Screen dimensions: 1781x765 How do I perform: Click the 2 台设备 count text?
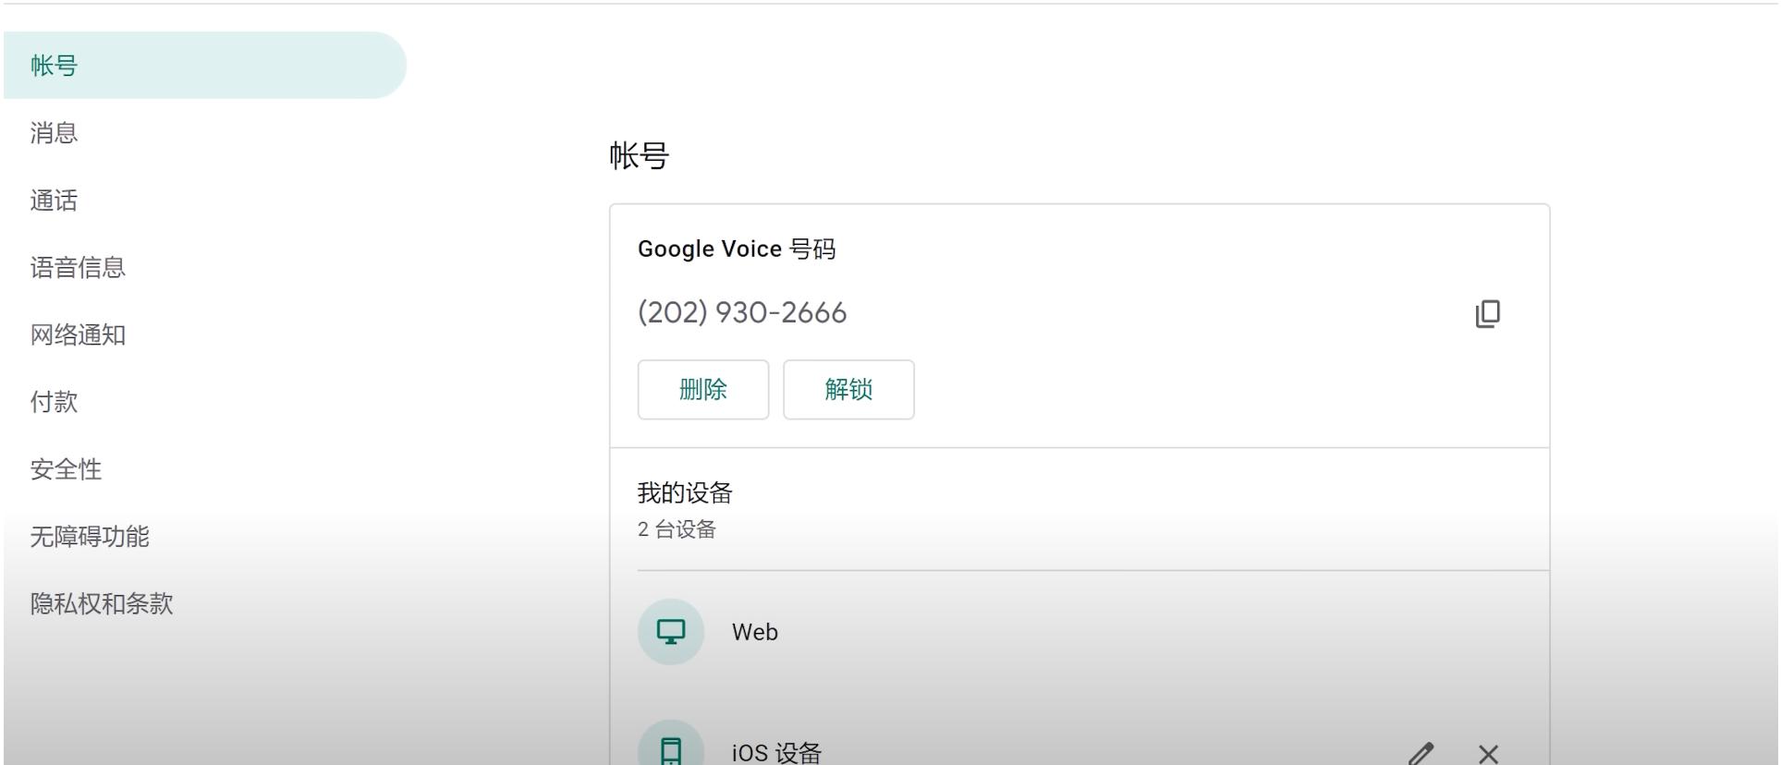point(677,529)
